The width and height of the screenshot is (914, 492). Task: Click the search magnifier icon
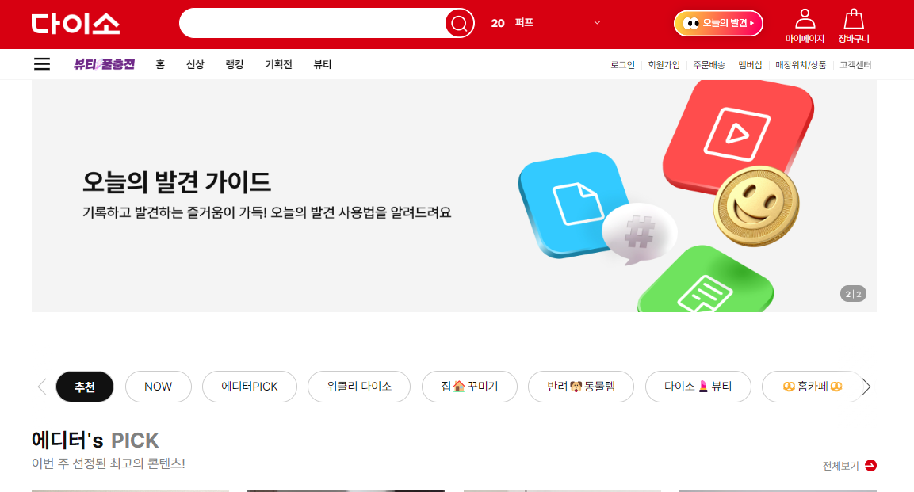[x=458, y=24]
